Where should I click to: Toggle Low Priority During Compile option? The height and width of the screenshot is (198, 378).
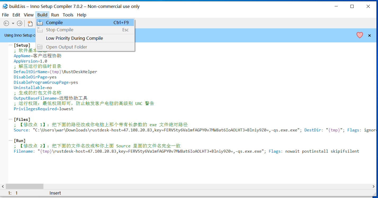pyautogui.click(x=85, y=38)
